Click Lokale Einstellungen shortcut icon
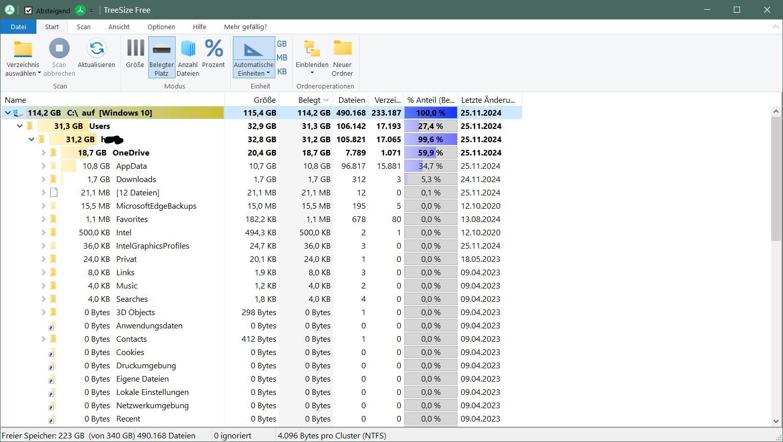The height and width of the screenshot is (442, 783). [x=52, y=392]
